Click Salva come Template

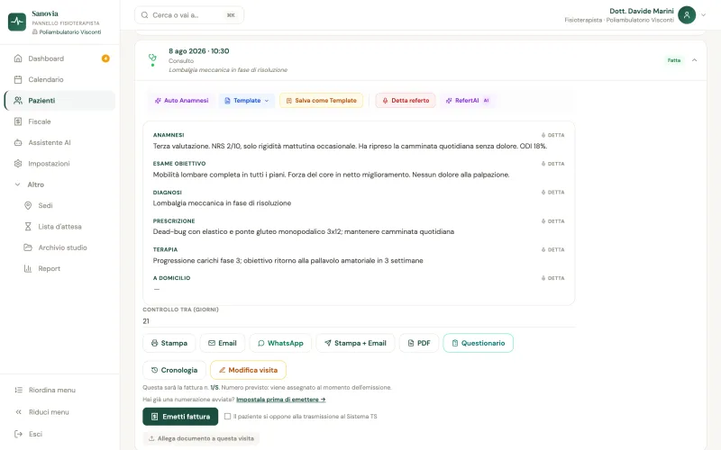tap(321, 101)
